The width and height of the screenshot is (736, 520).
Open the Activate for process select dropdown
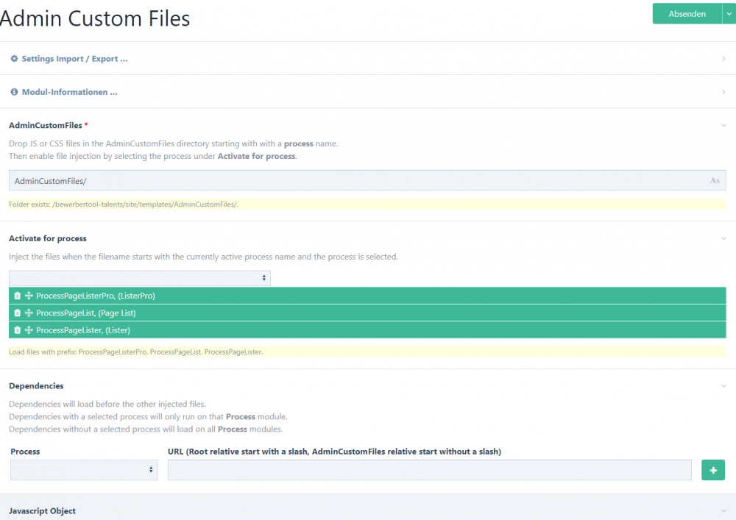[x=140, y=278]
